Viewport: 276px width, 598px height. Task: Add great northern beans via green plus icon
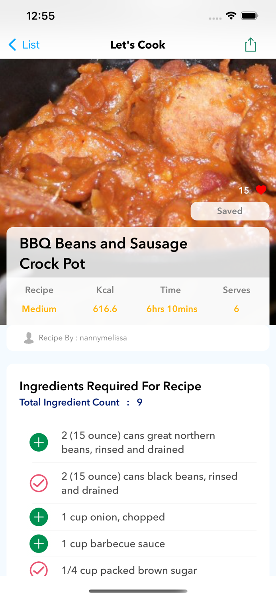click(39, 442)
